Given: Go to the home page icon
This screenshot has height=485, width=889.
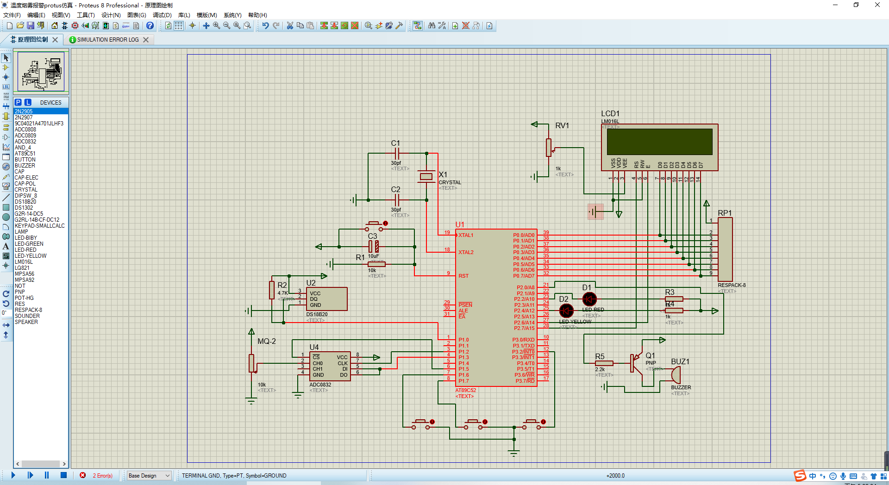Looking at the screenshot, I should click(x=55, y=25).
